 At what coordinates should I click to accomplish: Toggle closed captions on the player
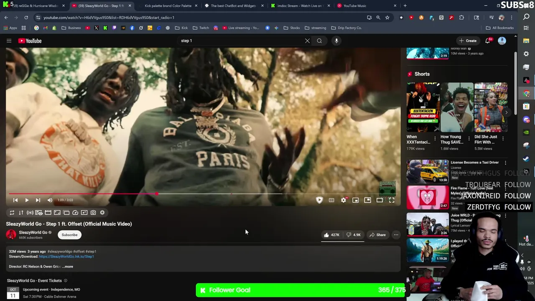click(x=331, y=200)
